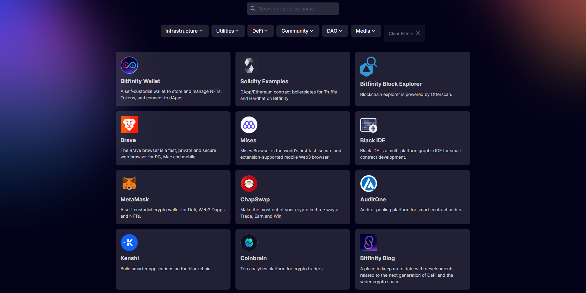Click the Kenshi blue logo icon
The height and width of the screenshot is (293, 586).
point(129,243)
